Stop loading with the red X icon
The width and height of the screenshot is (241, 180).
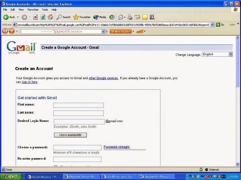35,17
